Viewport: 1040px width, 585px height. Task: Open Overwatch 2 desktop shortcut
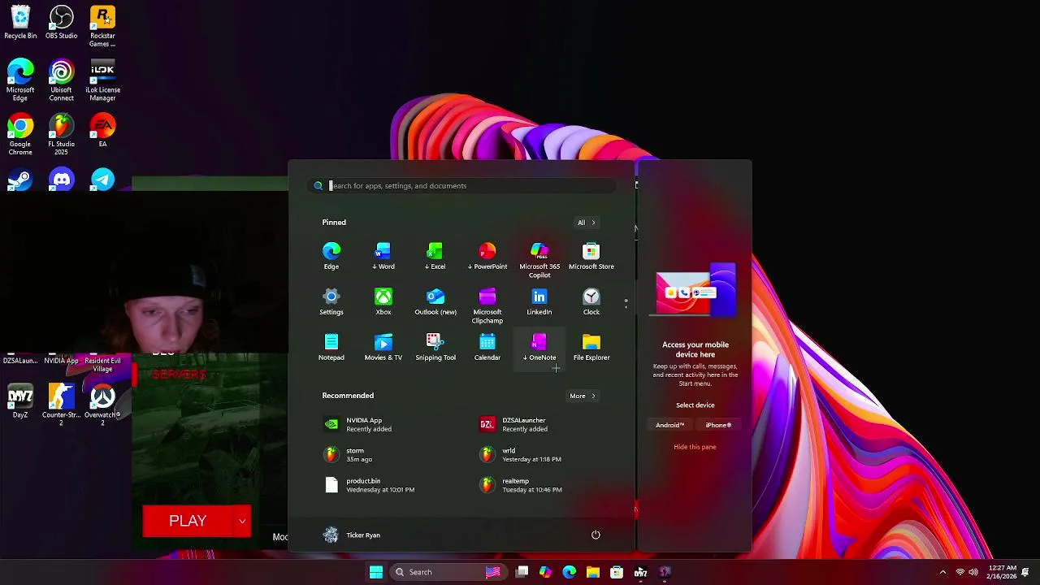102,405
